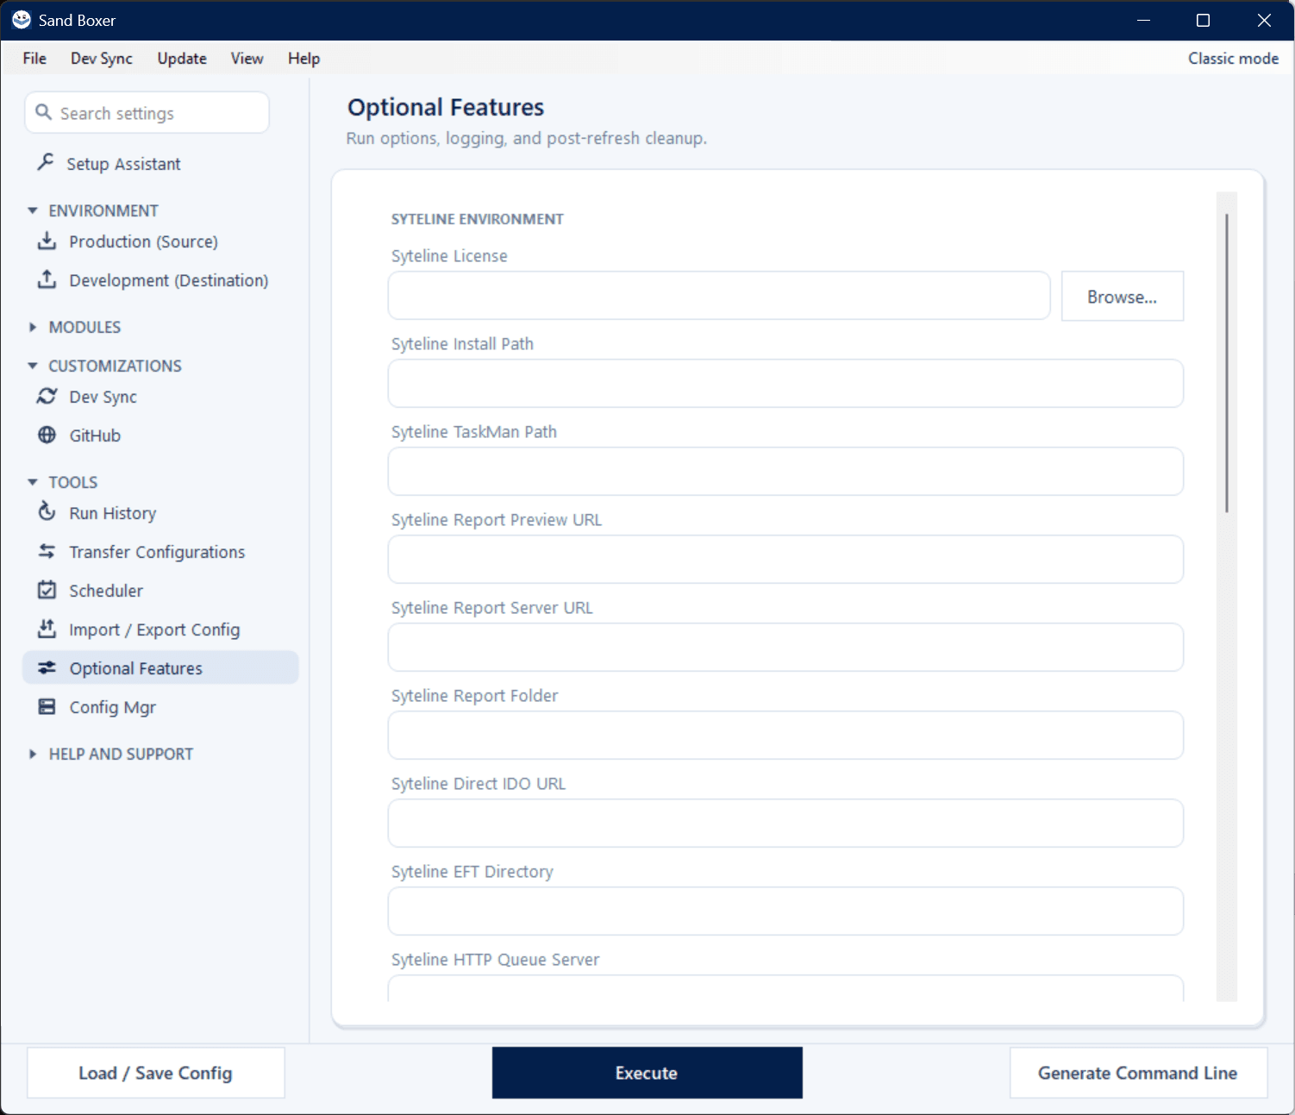Screen dimensions: 1295x1115
Task: Open the Dev Sync menu
Action: click(x=102, y=58)
